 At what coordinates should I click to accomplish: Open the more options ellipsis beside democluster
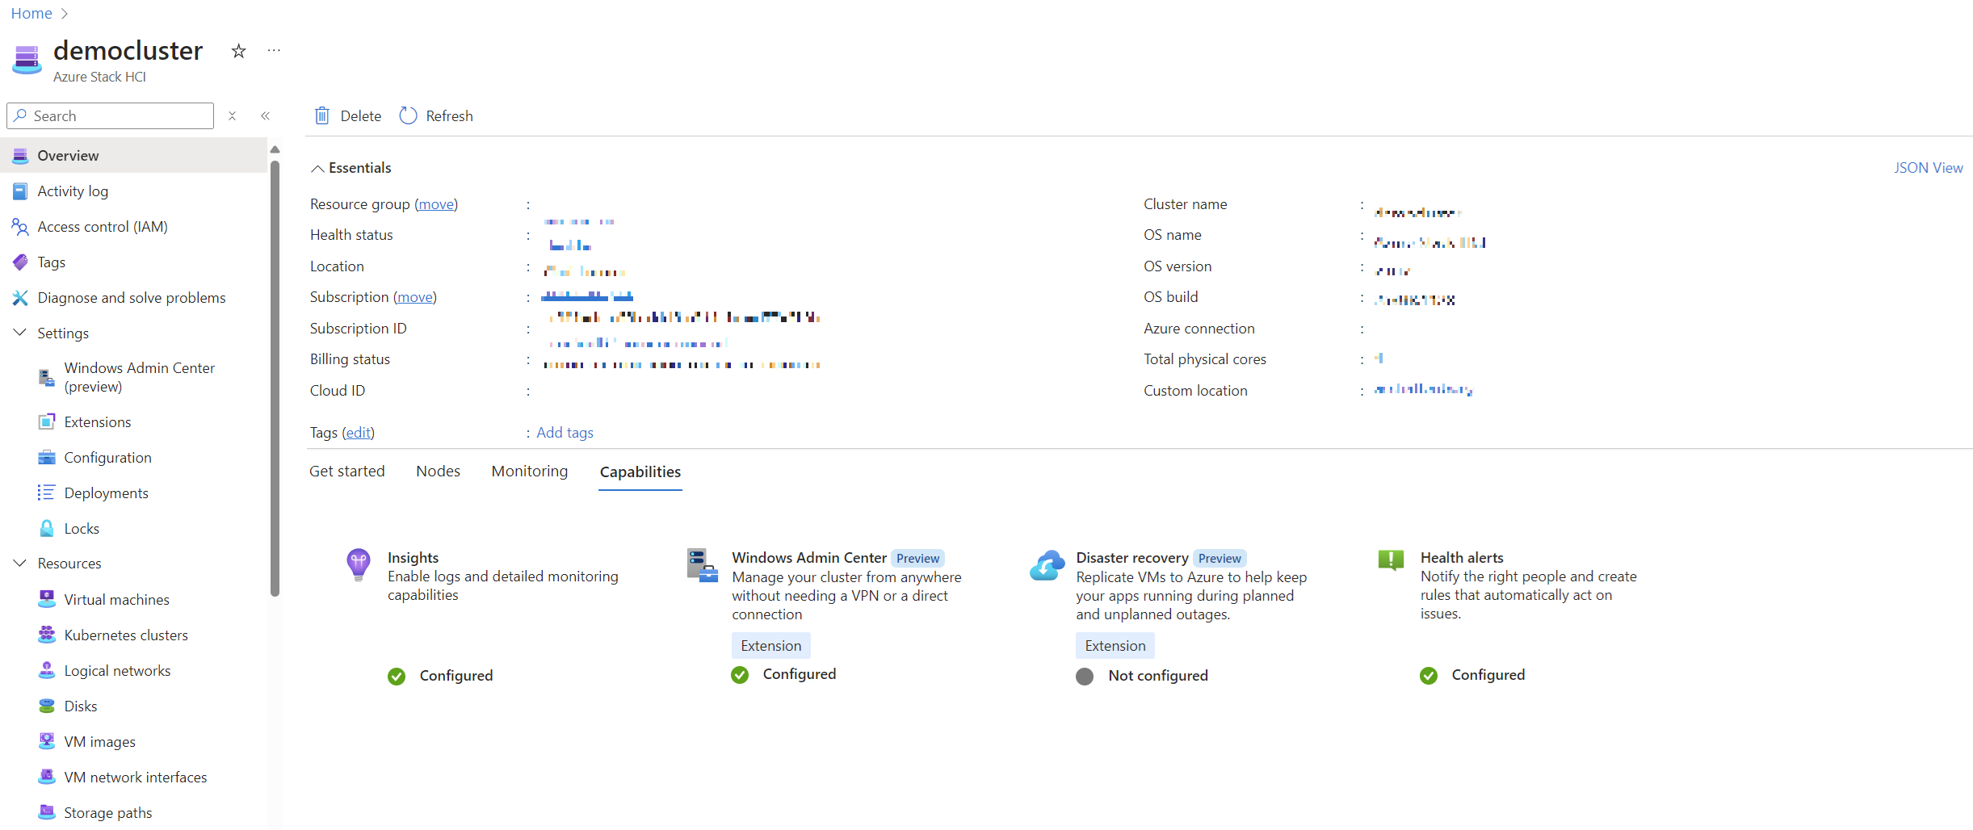point(274,50)
